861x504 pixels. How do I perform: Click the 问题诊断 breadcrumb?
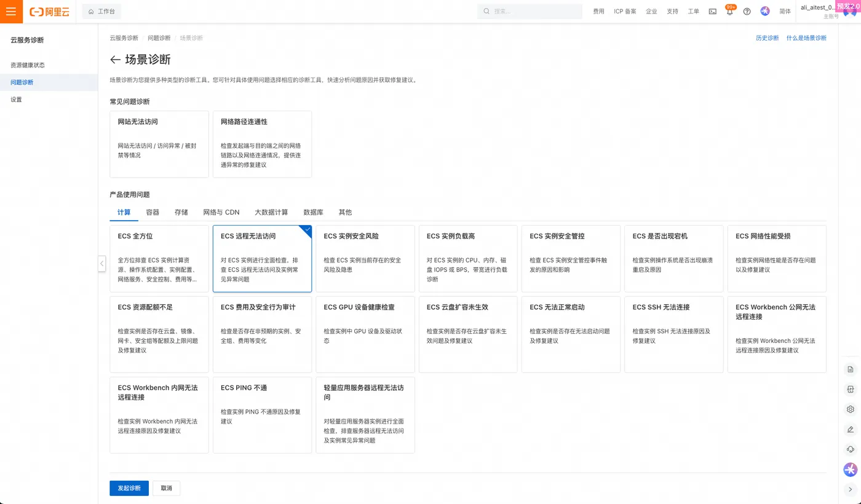[159, 38]
